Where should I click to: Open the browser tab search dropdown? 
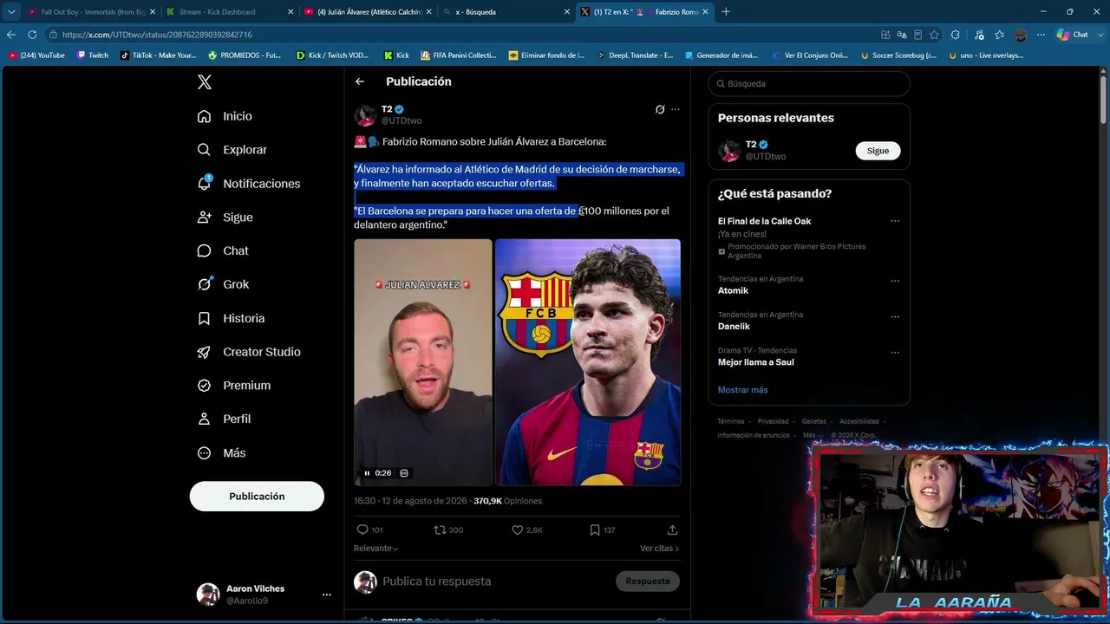point(11,12)
